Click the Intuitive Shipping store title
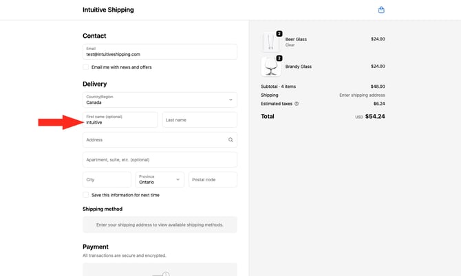 coord(108,10)
